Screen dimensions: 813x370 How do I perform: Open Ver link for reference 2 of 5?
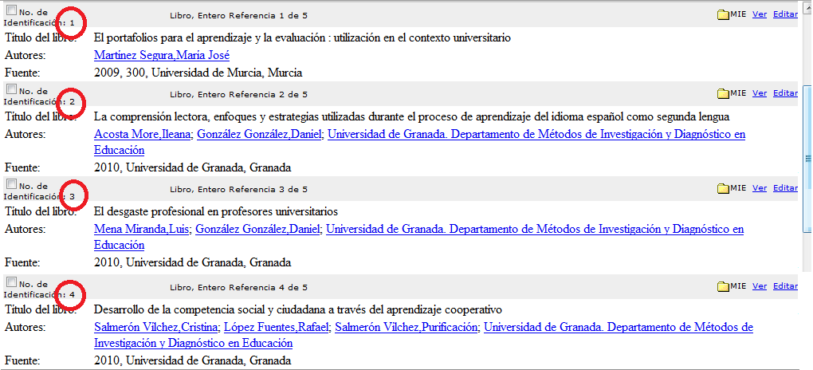[x=760, y=92]
